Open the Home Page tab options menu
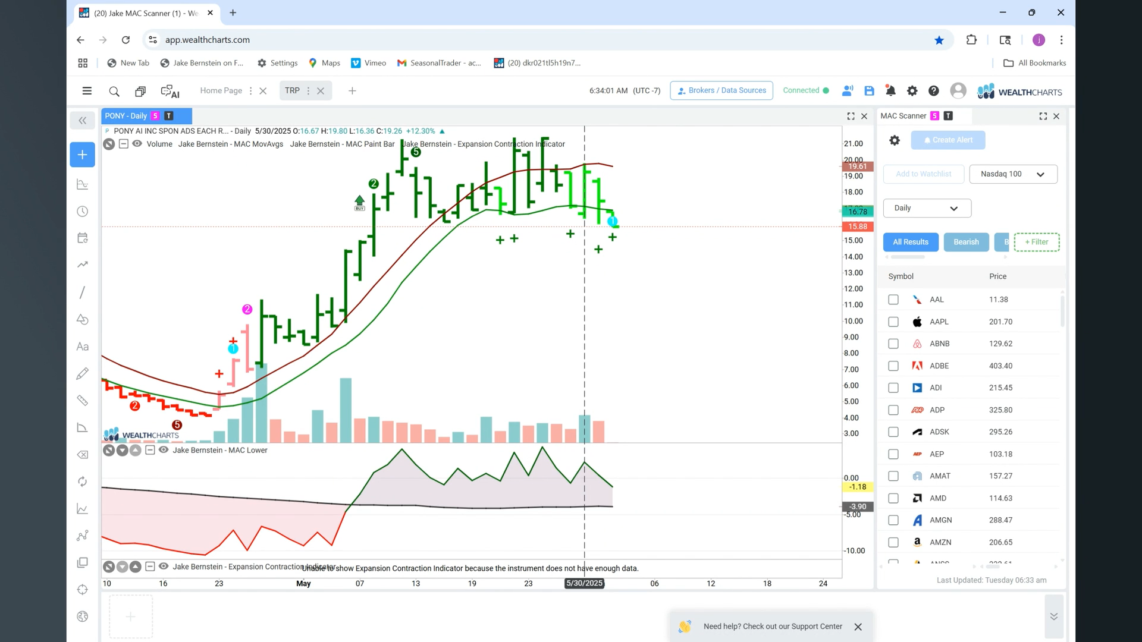Screen dimensions: 1142x642 point(250,91)
